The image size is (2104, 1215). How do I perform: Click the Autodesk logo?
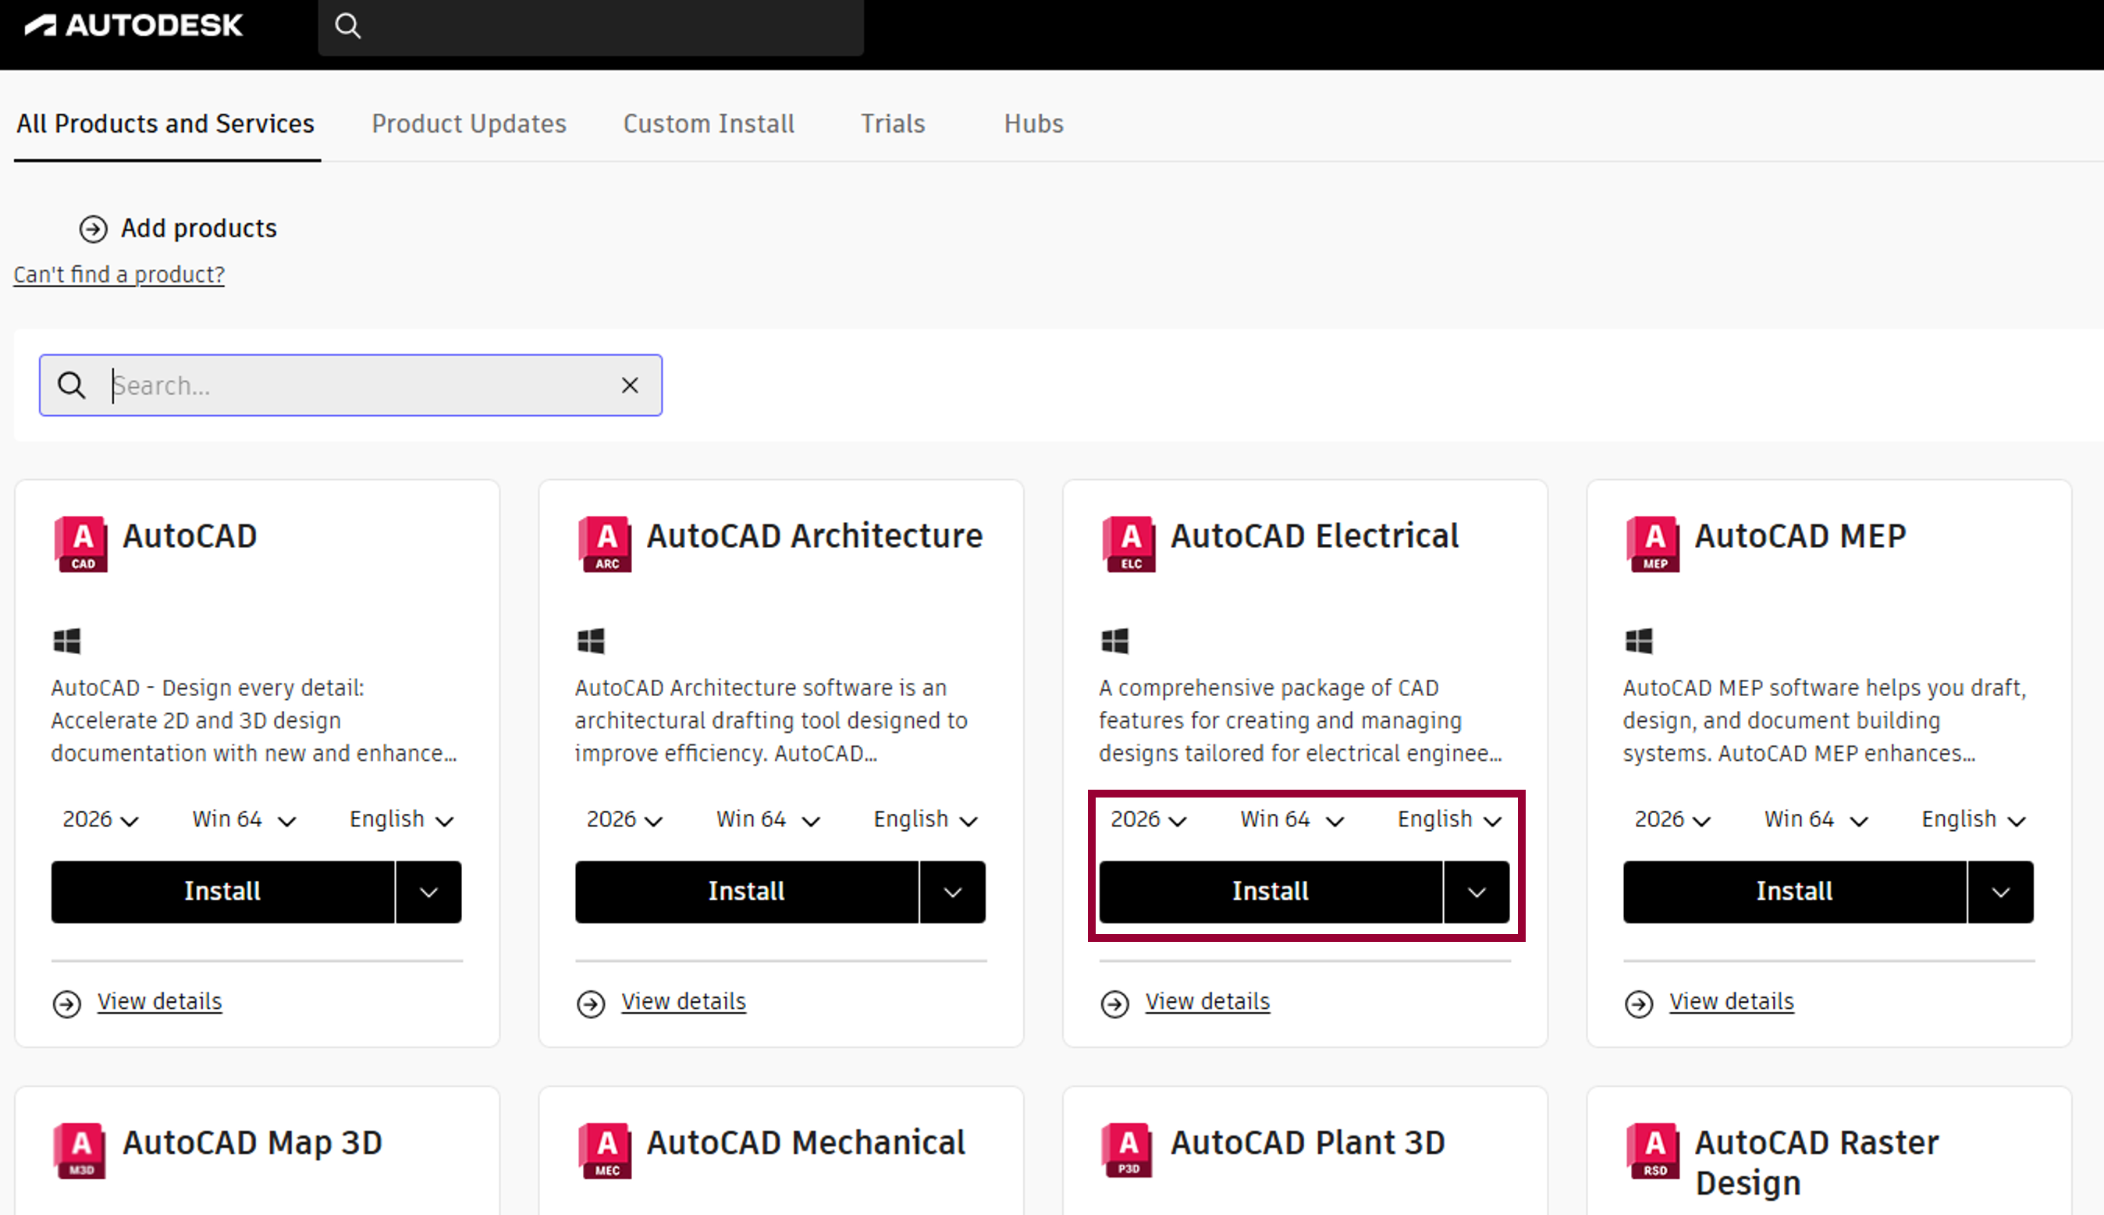click(133, 26)
